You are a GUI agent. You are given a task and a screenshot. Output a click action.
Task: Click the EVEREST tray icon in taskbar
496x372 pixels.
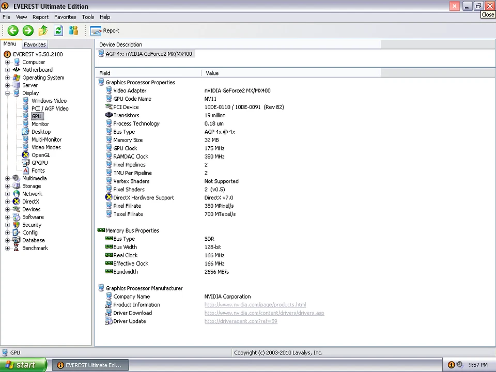tap(451, 365)
